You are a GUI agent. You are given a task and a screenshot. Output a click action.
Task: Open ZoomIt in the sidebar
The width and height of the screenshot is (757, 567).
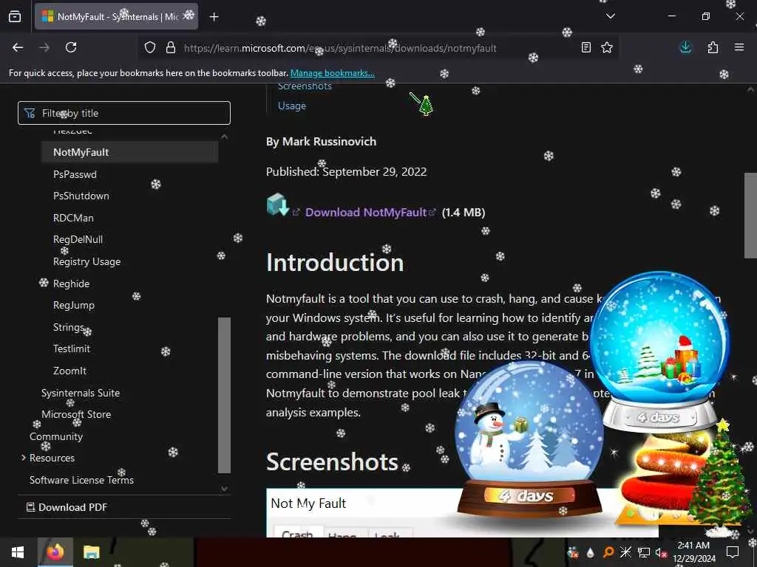coord(69,371)
